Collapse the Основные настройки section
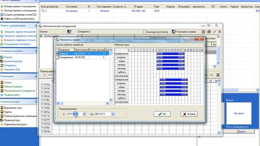Viewport: 260px width, 146px height. point(36,51)
